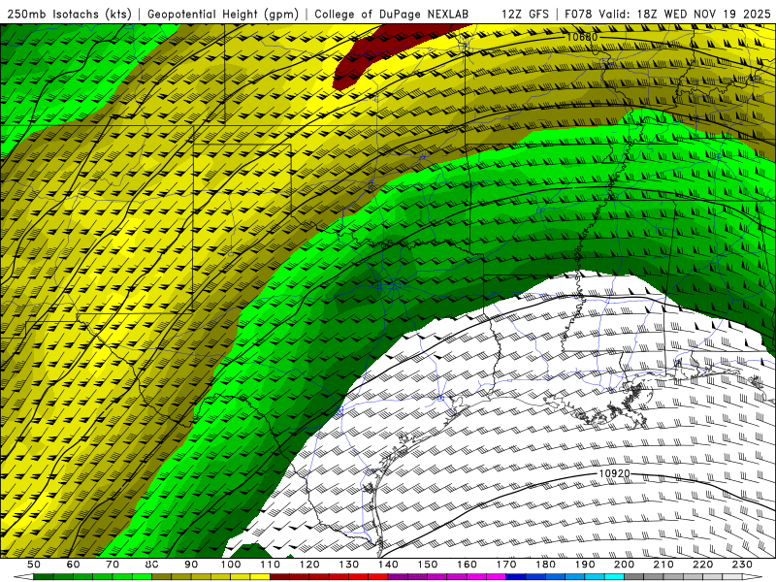Select the dark red 110-knot legend swatch
This screenshot has width=776, height=582.
279,577
